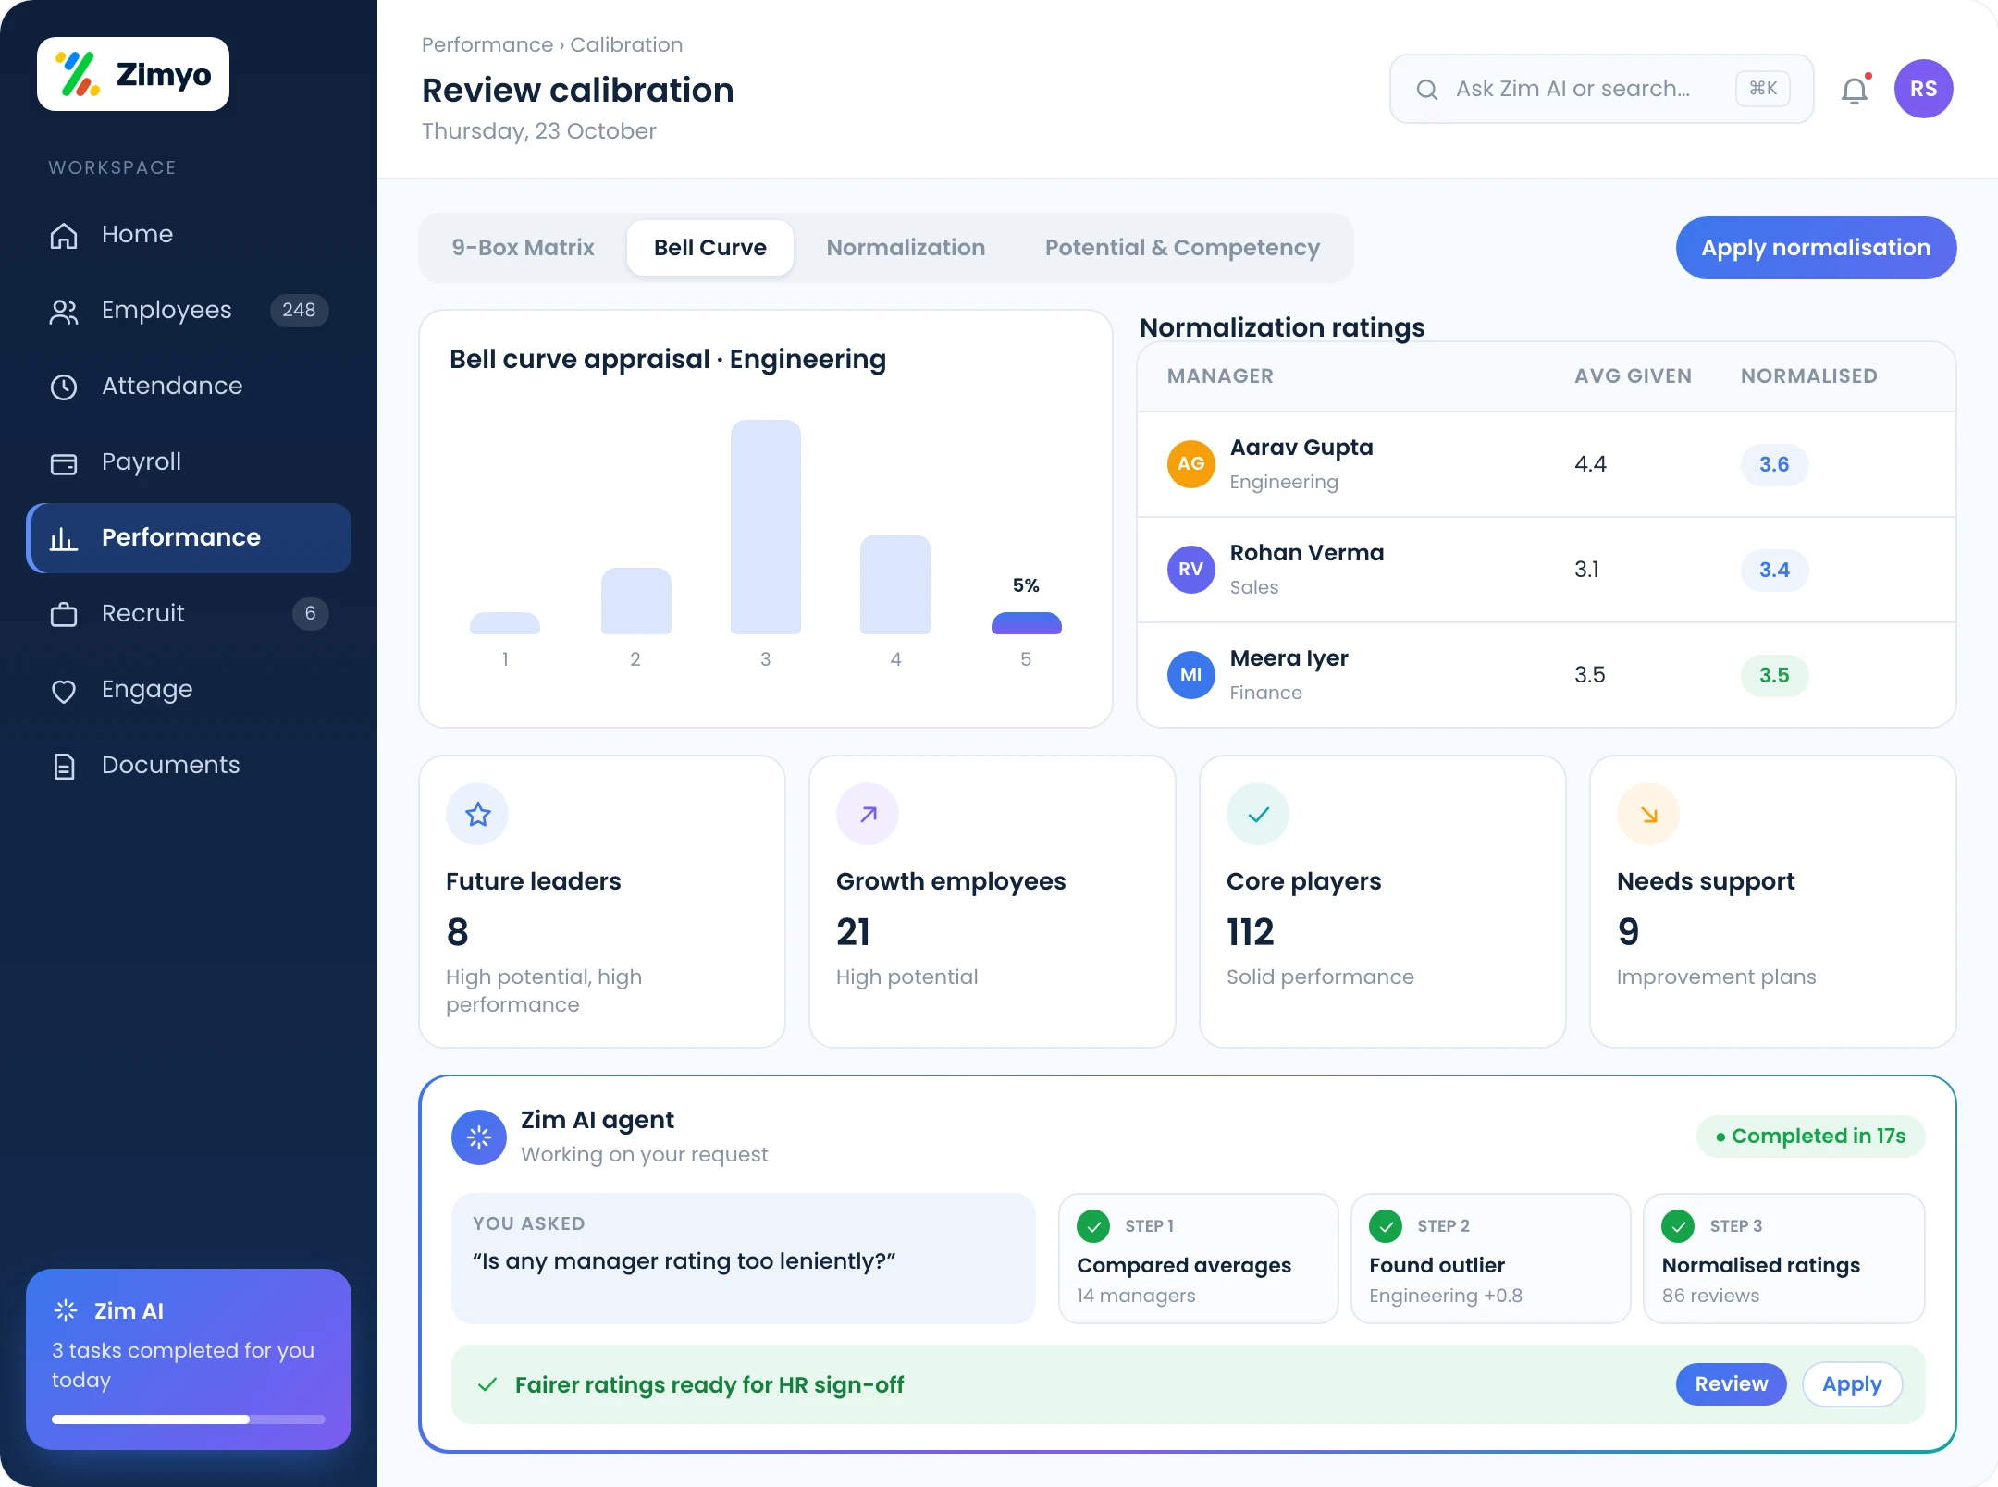Click the Review button
This screenshot has height=1487, width=1998.
point(1731,1384)
